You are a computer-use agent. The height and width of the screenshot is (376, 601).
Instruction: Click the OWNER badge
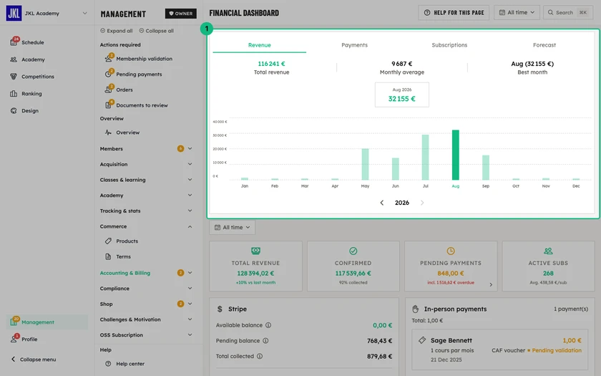[x=180, y=14]
